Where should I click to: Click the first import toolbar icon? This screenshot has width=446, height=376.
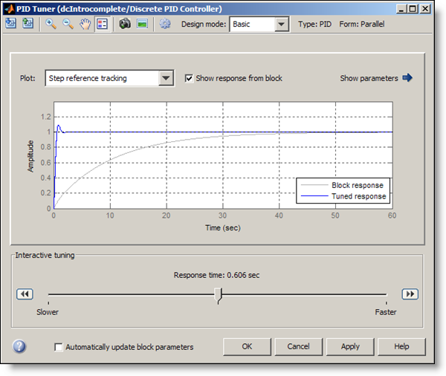(x=11, y=24)
